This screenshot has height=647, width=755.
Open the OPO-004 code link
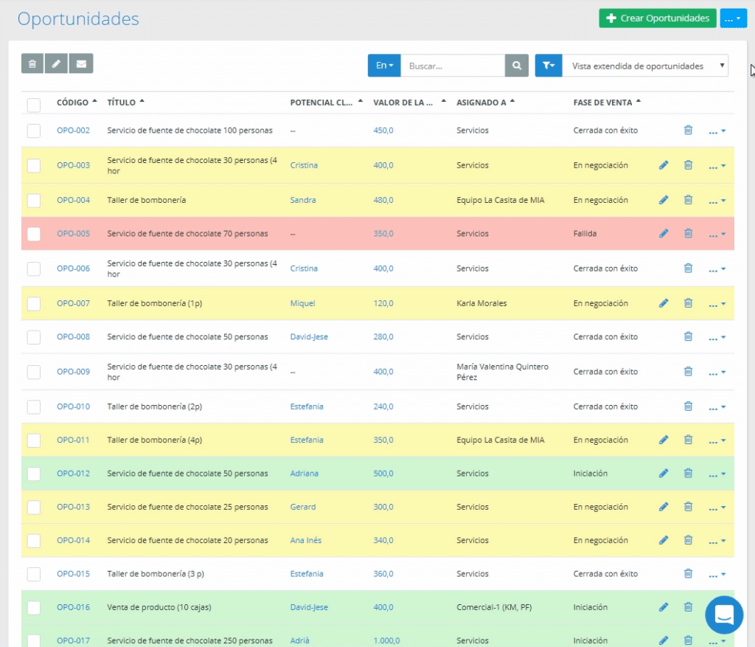[x=73, y=200]
